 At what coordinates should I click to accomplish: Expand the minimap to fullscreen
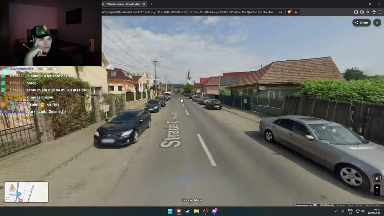(8, 199)
